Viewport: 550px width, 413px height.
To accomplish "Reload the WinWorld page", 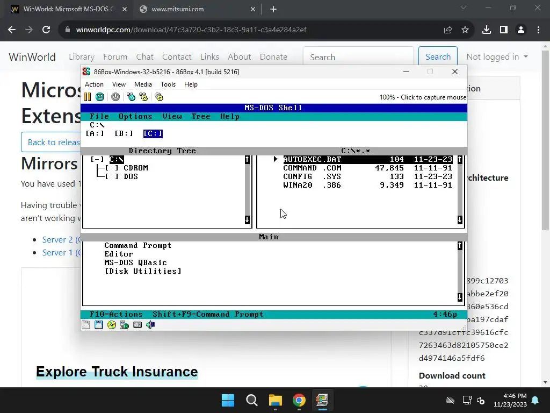I will [x=46, y=30].
